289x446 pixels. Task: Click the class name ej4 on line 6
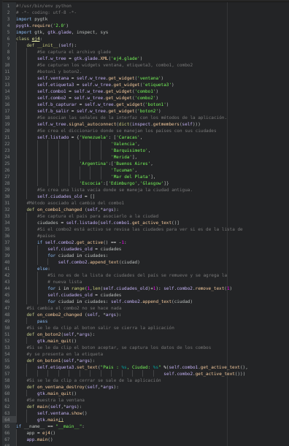(36, 39)
